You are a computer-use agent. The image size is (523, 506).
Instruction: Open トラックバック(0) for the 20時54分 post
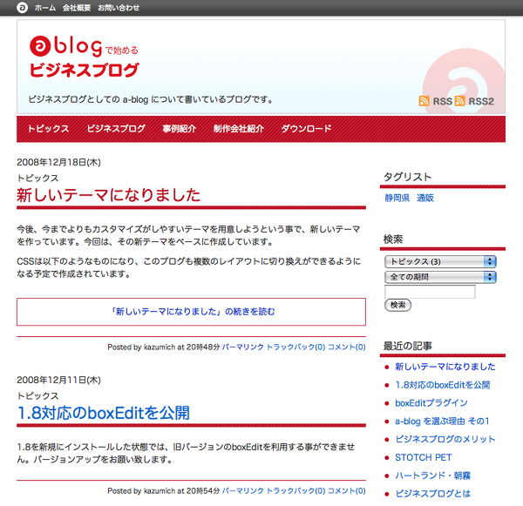pyautogui.click(x=295, y=490)
